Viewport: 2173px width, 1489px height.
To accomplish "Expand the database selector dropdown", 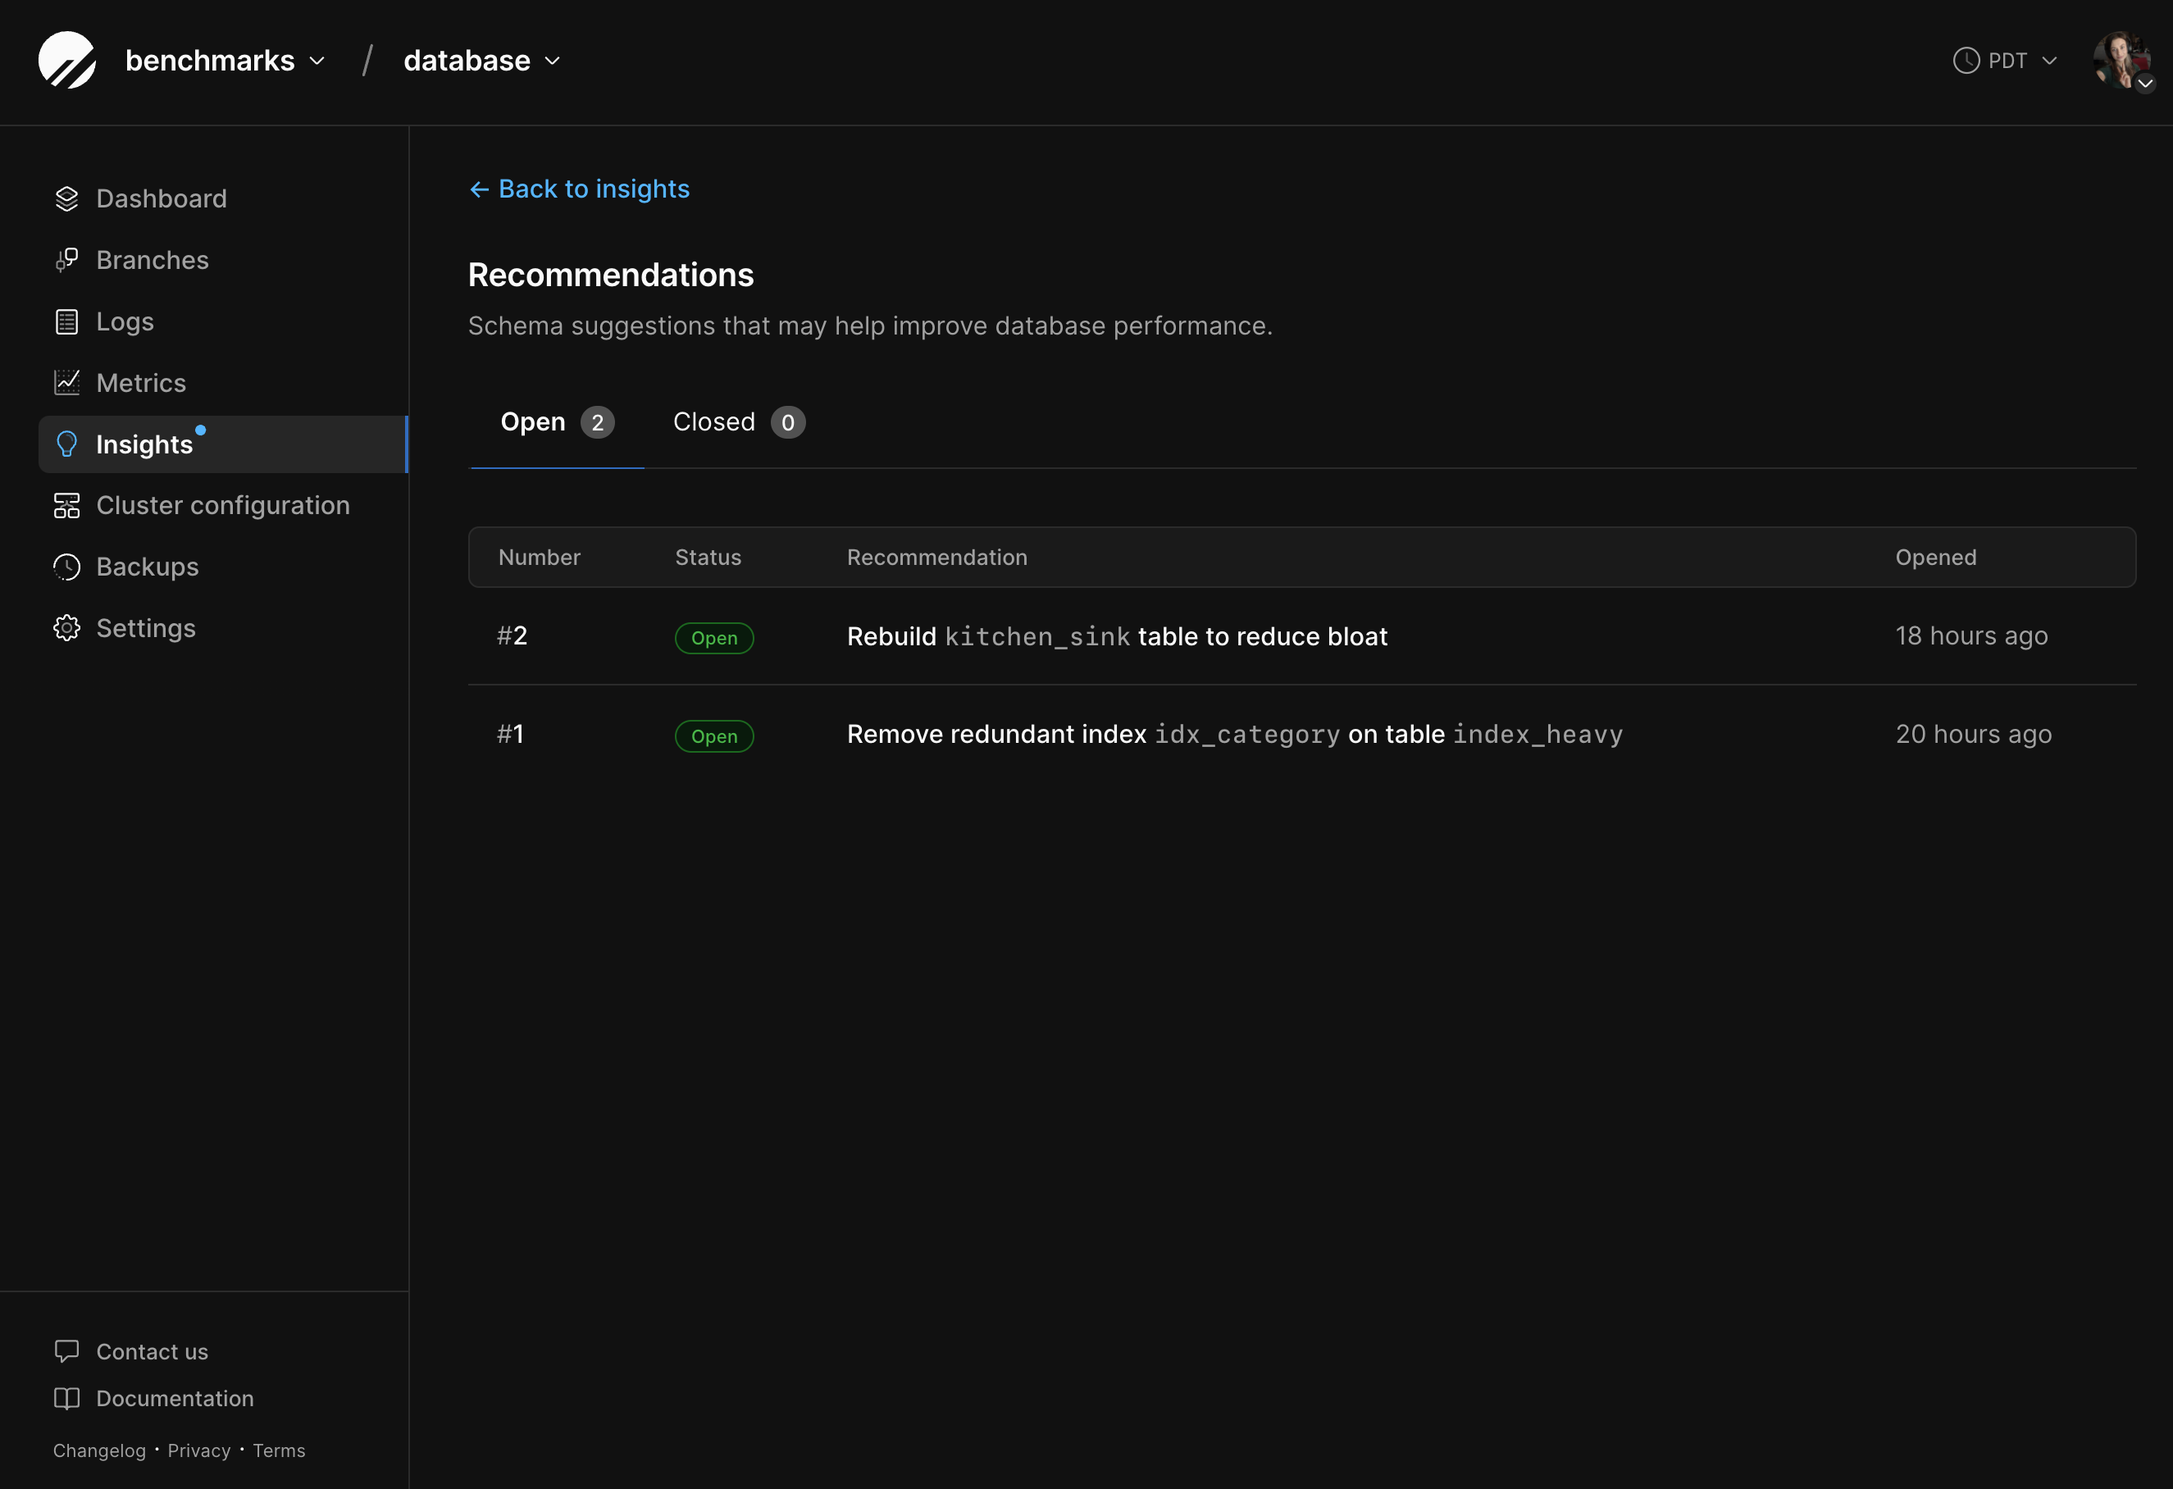I will 479,60.
